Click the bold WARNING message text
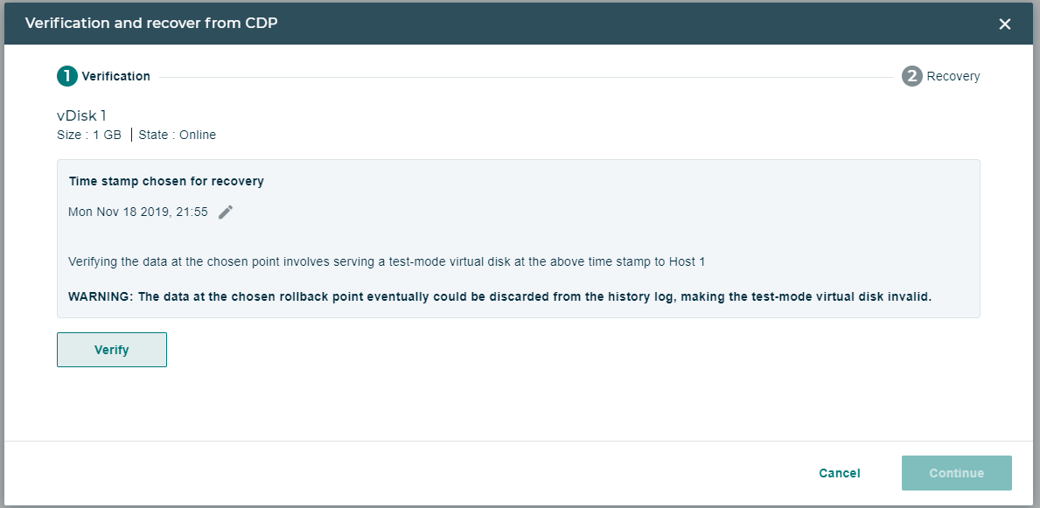Viewport: 1040px width, 508px height. point(500,296)
